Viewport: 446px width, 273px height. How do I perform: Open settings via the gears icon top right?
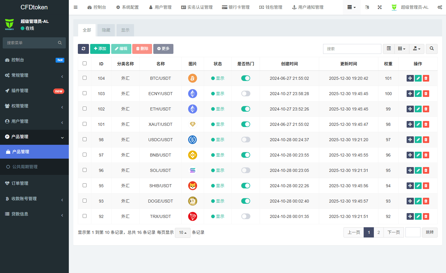440,7
